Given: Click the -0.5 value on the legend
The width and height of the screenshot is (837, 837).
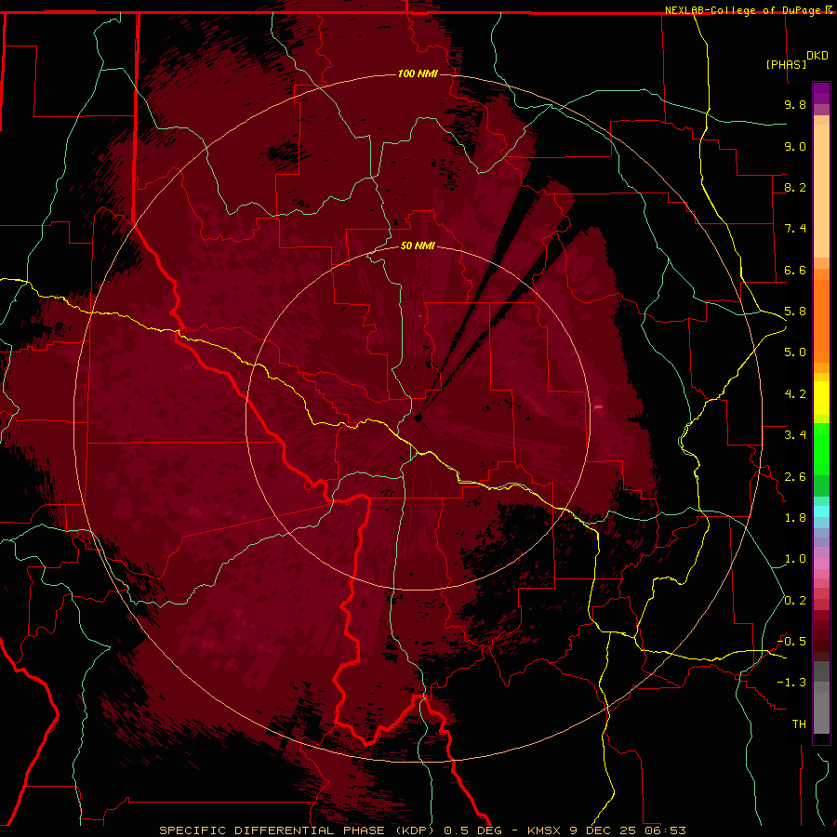Looking at the screenshot, I should [791, 642].
